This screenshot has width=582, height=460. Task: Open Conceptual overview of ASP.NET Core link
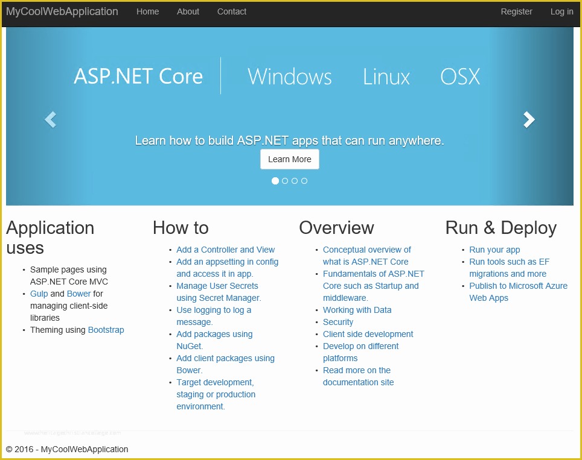(366, 256)
